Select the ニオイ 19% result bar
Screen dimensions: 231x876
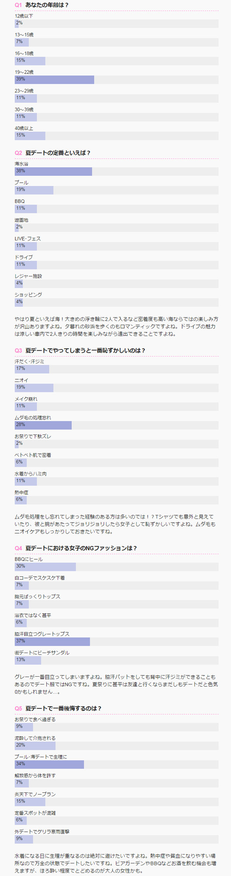click(x=117, y=387)
